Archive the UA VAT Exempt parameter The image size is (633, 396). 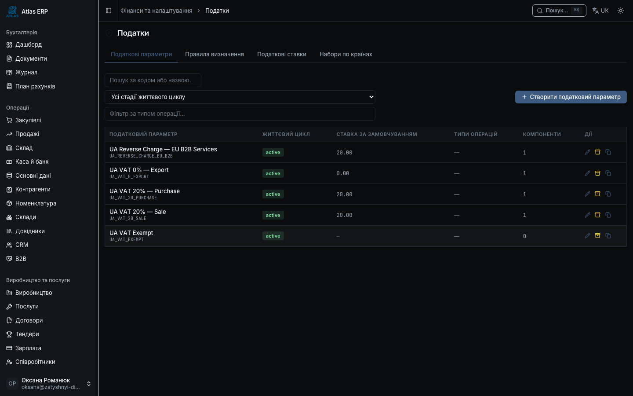click(598, 236)
